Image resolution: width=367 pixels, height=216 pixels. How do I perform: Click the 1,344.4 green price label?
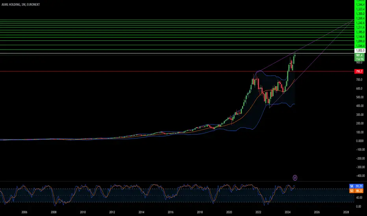pos(360,5)
